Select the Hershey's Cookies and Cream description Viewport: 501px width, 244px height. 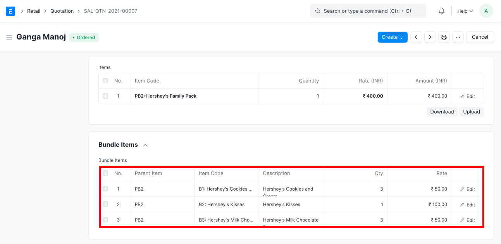coord(291,189)
